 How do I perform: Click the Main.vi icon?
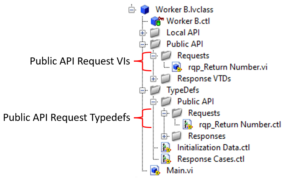[x=155, y=171]
